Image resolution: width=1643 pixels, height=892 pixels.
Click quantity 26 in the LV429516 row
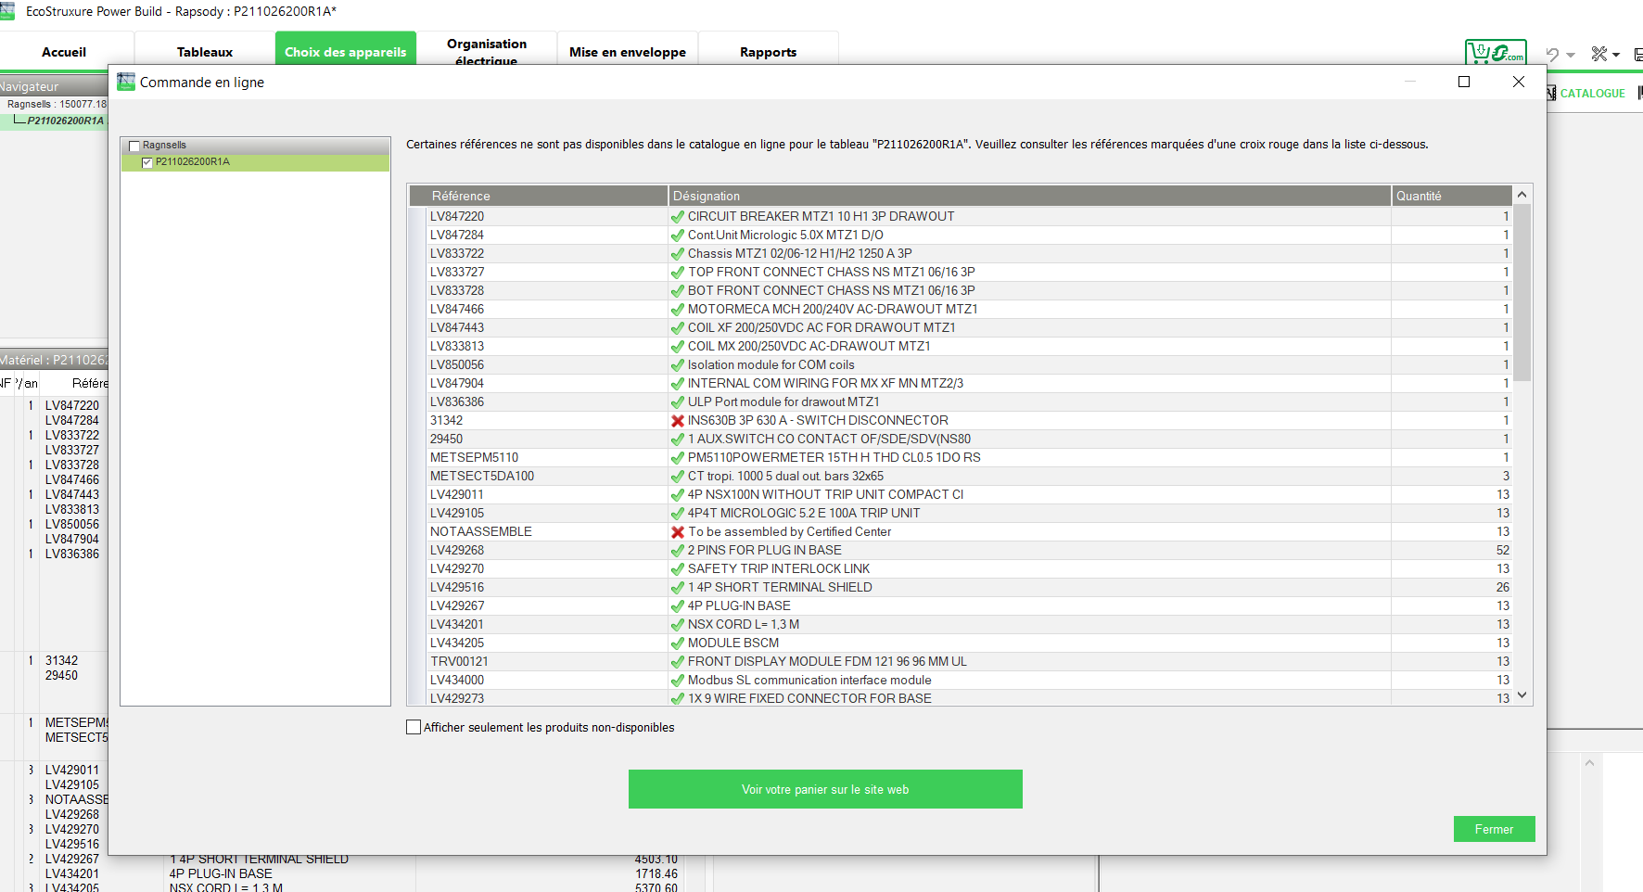pyautogui.click(x=1502, y=587)
